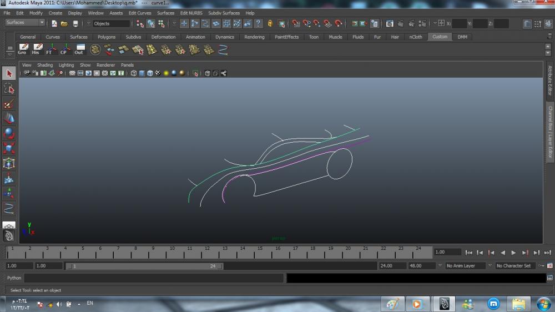Click the 'Out' shelf button
Image resolution: width=555 pixels, height=312 pixels.
[79, 49]
